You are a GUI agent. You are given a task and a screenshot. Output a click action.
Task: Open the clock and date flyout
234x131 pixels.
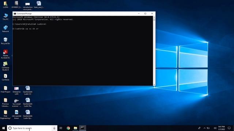click(222, 128)
